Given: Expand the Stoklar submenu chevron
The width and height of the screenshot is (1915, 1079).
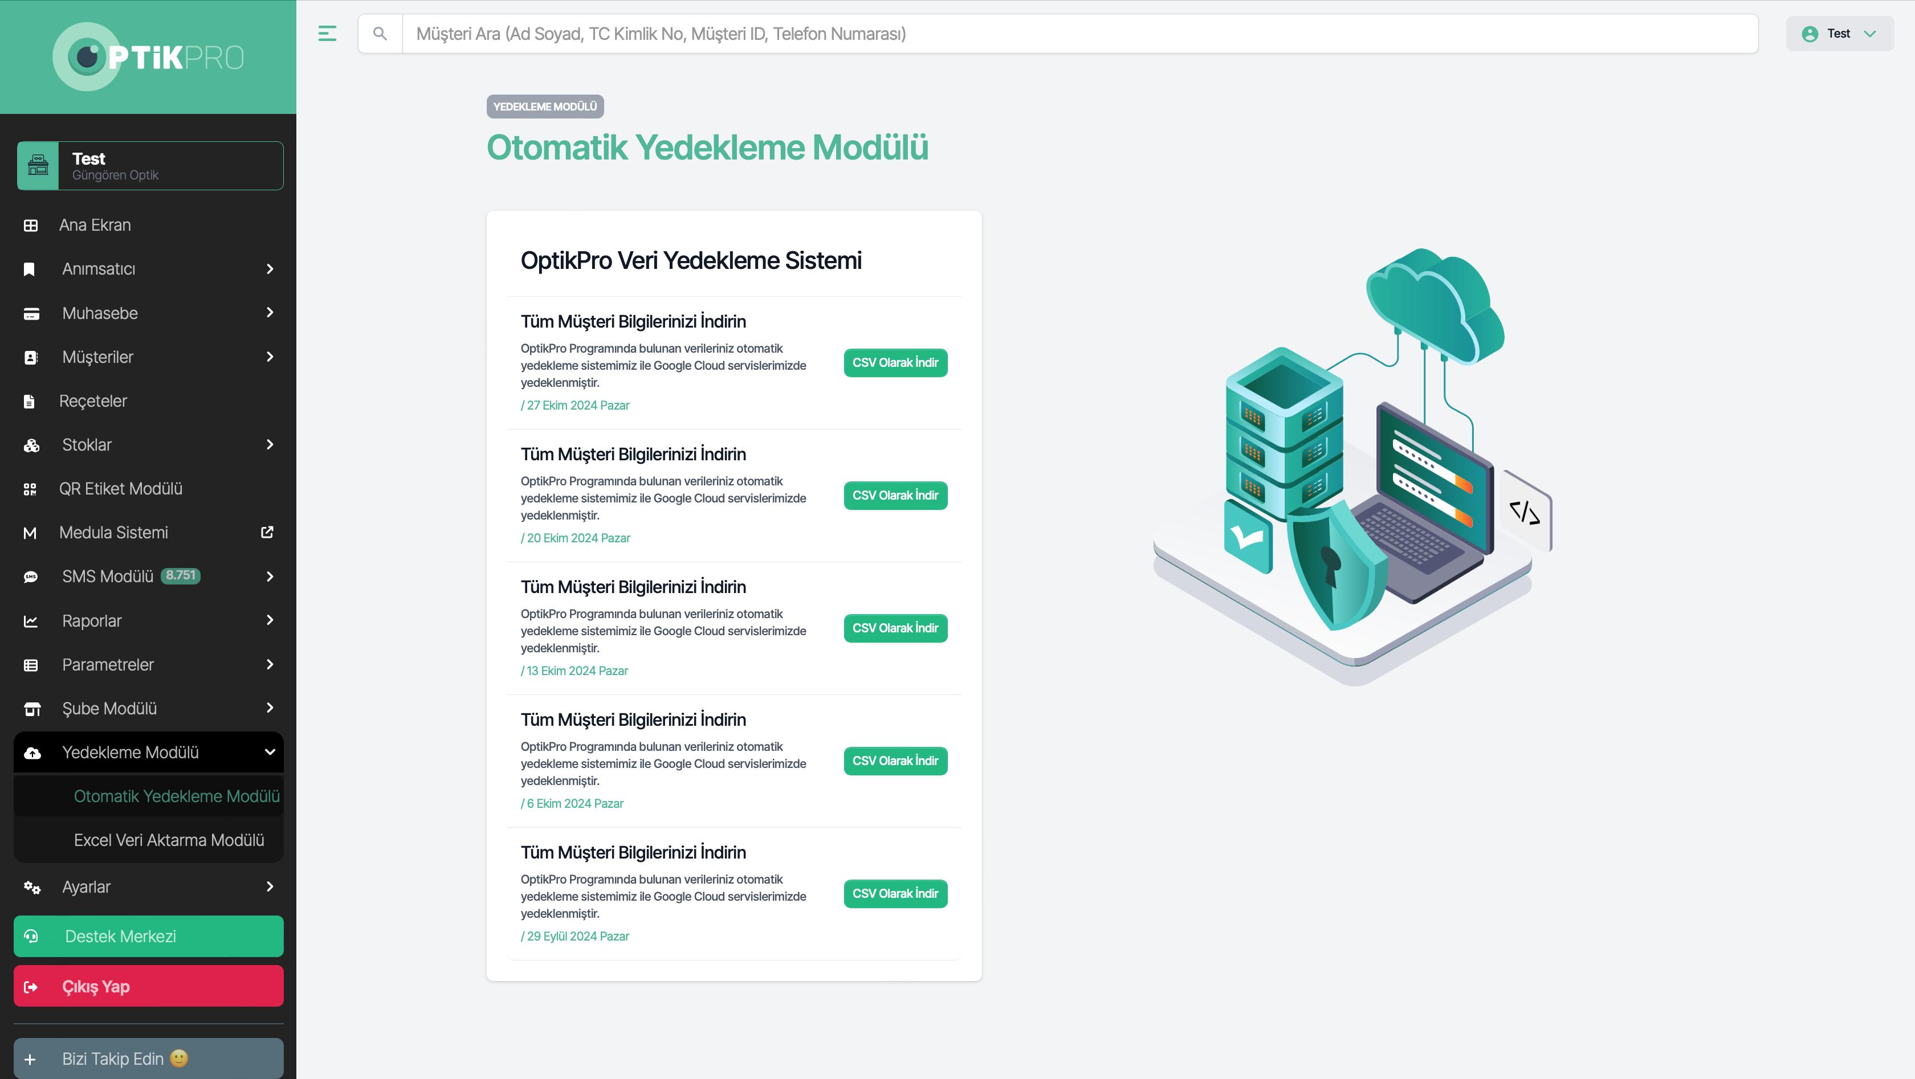Looking at the screenshot, I should 270,444.
